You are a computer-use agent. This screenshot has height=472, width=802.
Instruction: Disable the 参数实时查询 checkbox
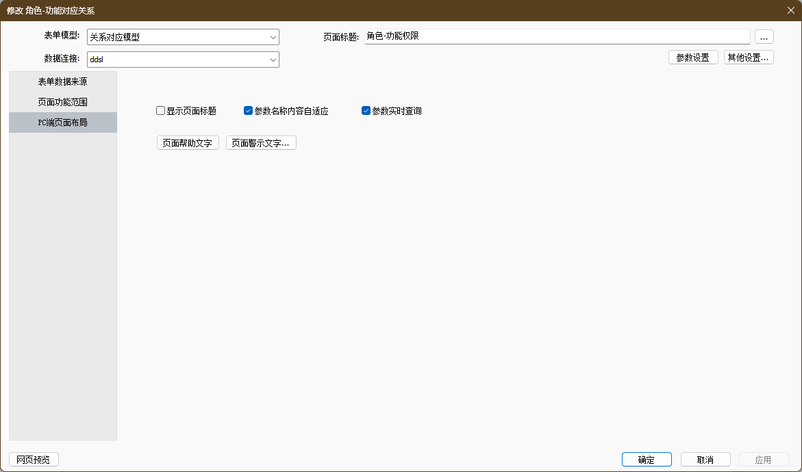(x=366, y=111)
